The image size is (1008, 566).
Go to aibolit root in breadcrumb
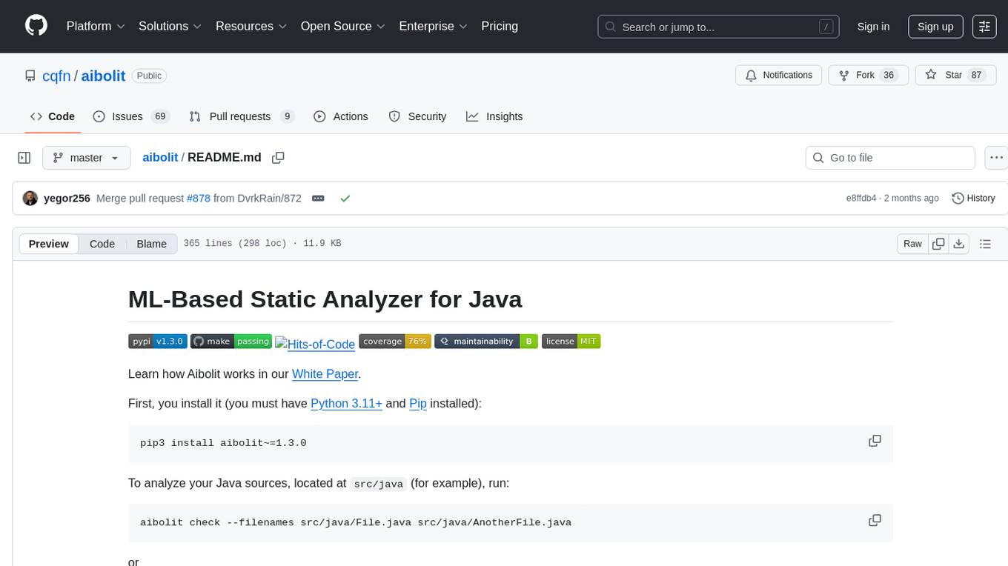pos(160,158)
